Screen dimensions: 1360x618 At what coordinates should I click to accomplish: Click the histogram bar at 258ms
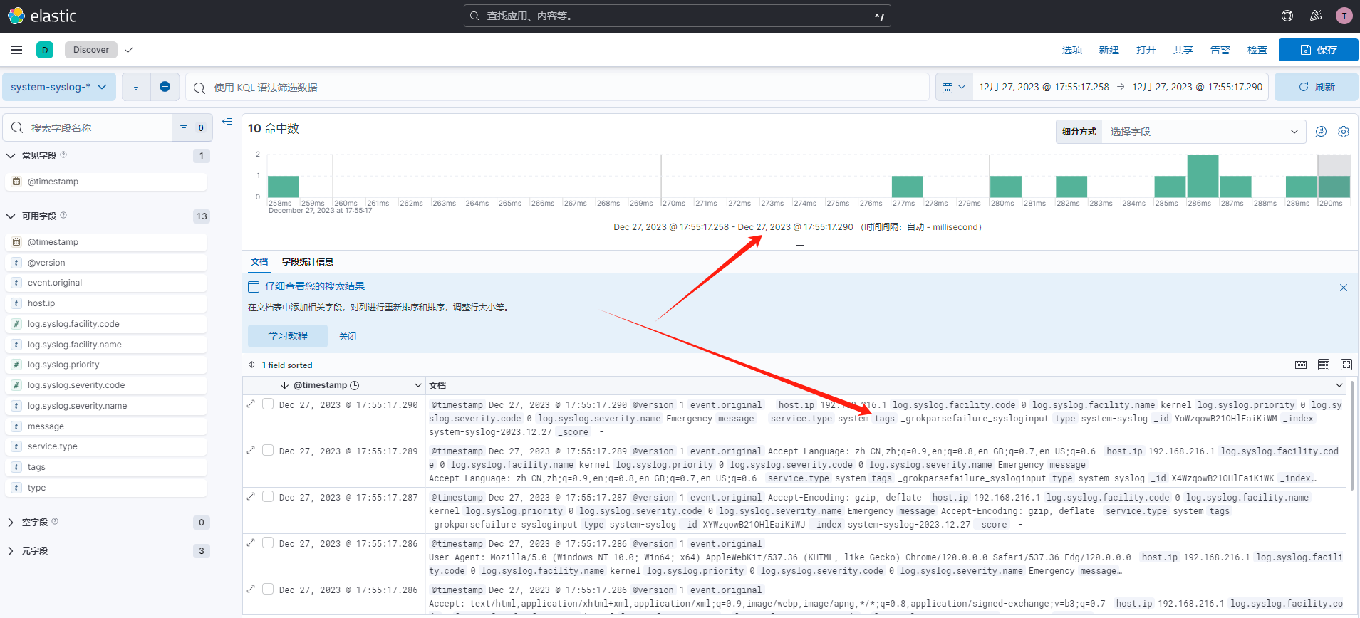click(284, 187)
